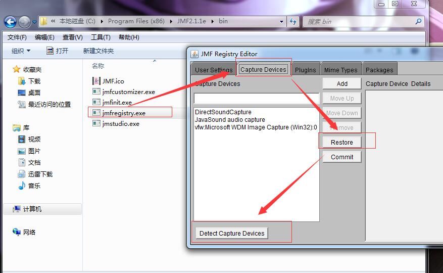Image resolution: width=443 pixels, height=273 pixels.
Task: Select the jmfregistry.exe file icon
Action: pos(96,113)
